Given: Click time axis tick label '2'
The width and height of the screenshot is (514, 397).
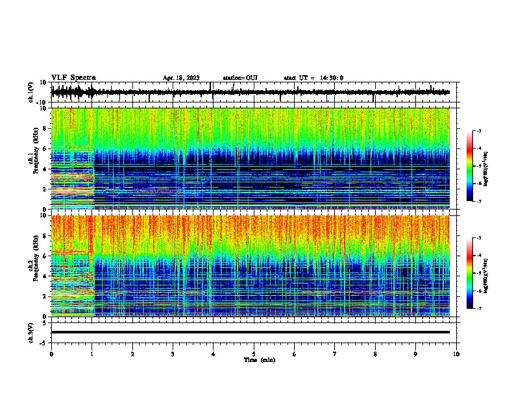Looking at the screenshot, I should tap(132, 354).
